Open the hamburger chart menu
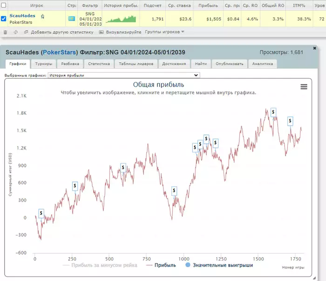 [x=304, y=87]
